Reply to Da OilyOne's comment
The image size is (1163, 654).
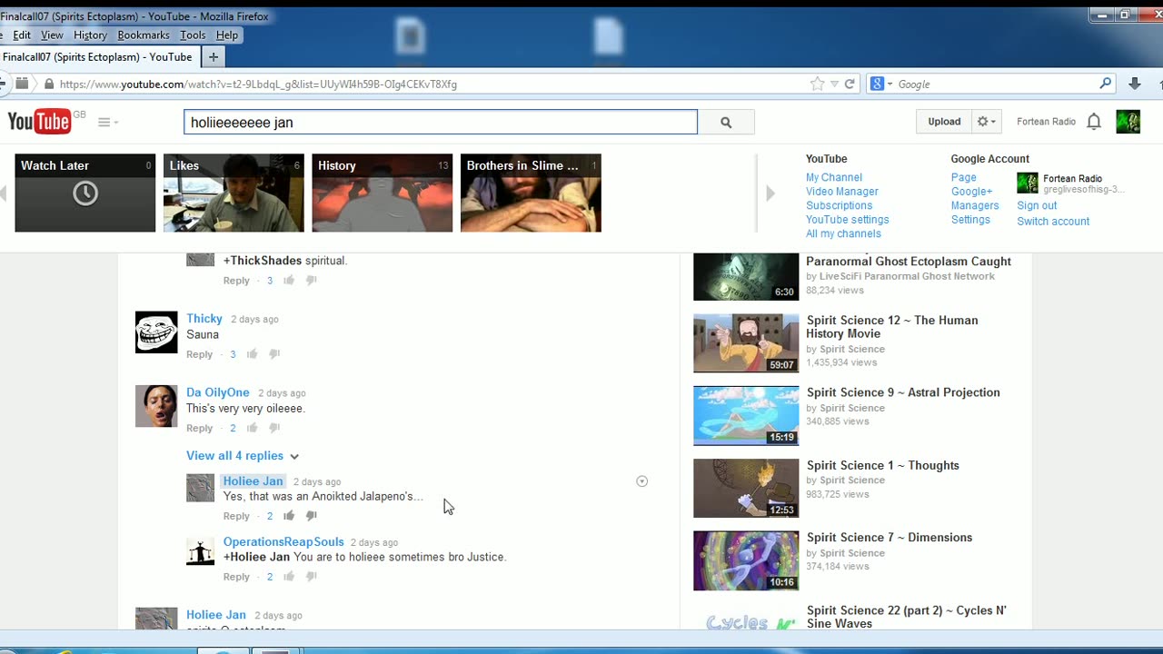200,428
